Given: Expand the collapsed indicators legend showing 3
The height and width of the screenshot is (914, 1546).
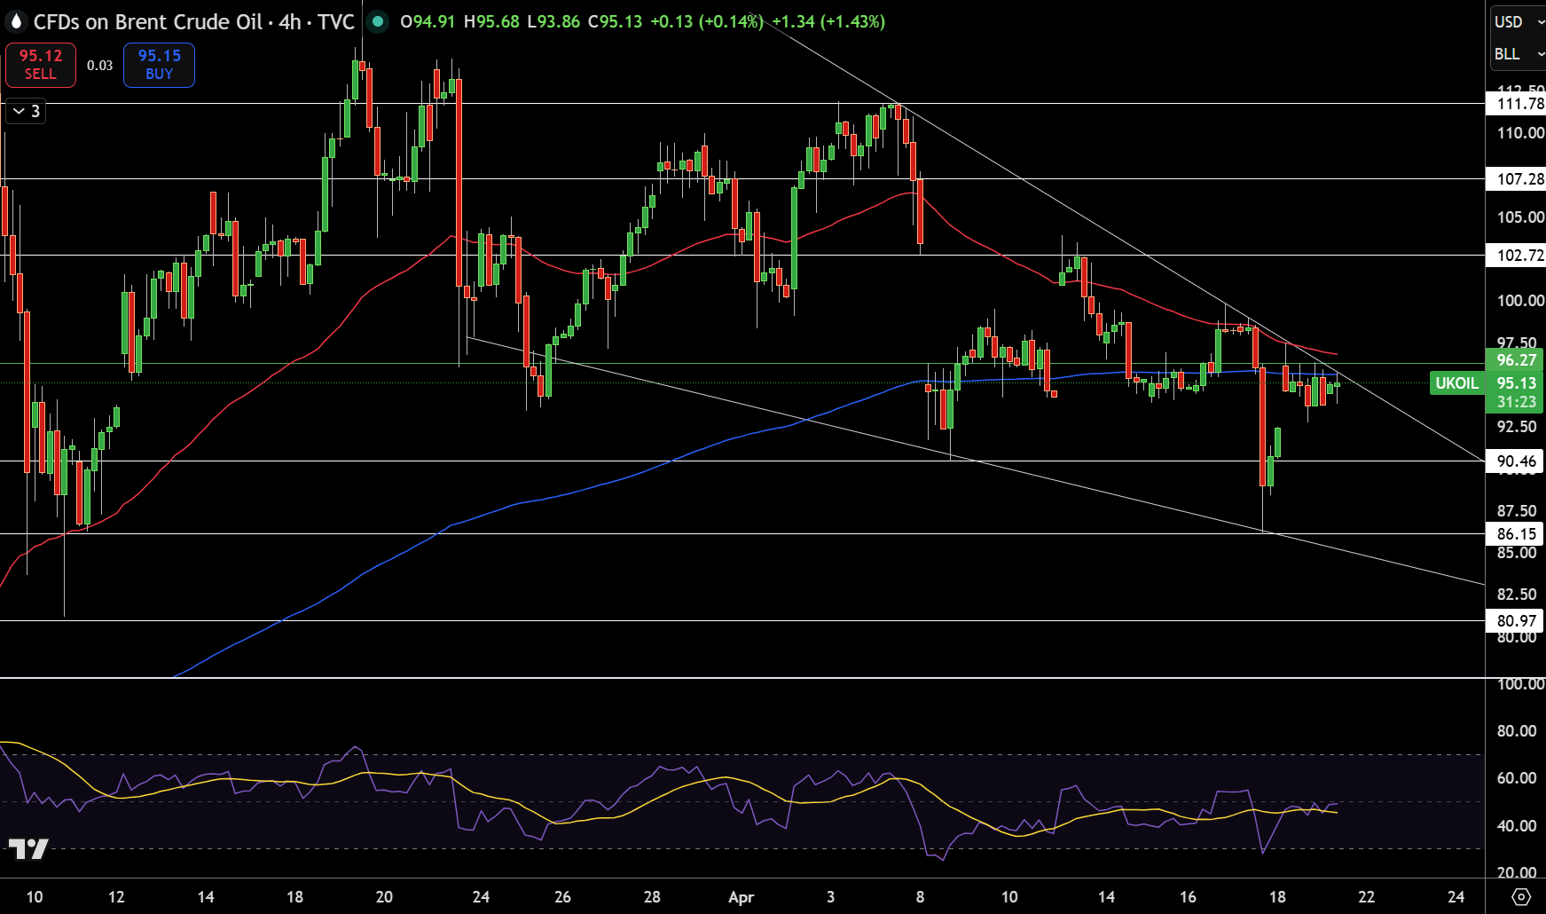Looking at the screenshot, I should point(26,111).
